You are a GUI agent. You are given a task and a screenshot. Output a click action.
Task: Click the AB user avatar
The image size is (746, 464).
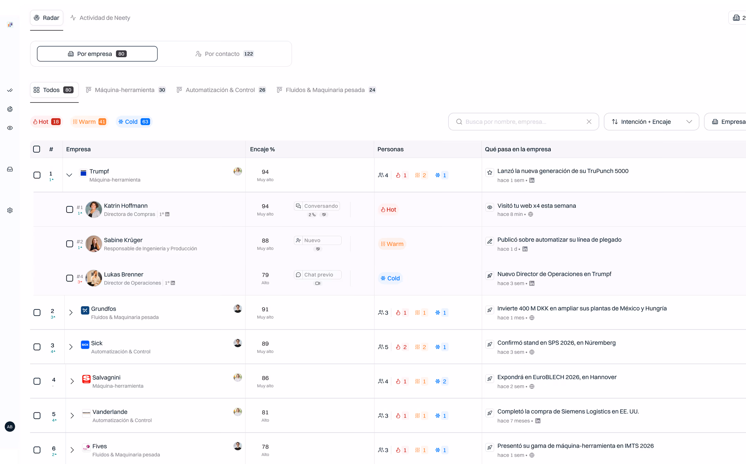[10, 427]
